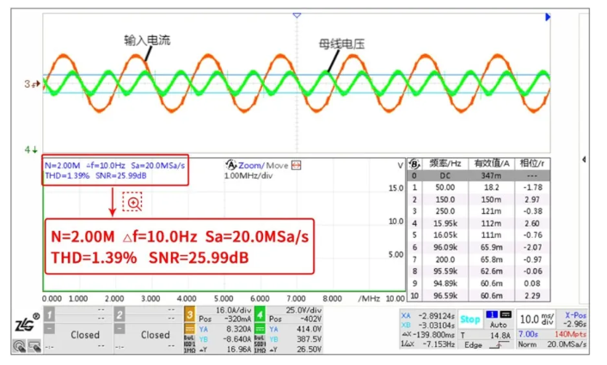Click the blue arrow at top-right corner
The image size is (607, 365).
point(548,16)
